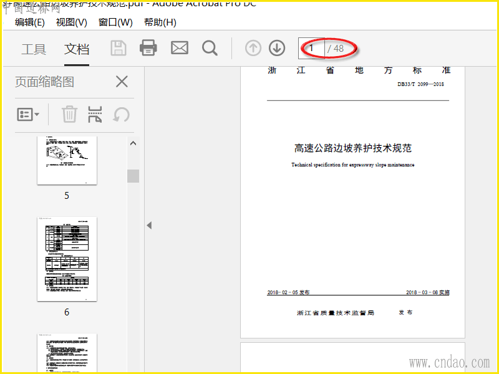The image size is (499, 374).
Task: Click the current page number field
Action: pyautogui.click(x=311, y=49)
